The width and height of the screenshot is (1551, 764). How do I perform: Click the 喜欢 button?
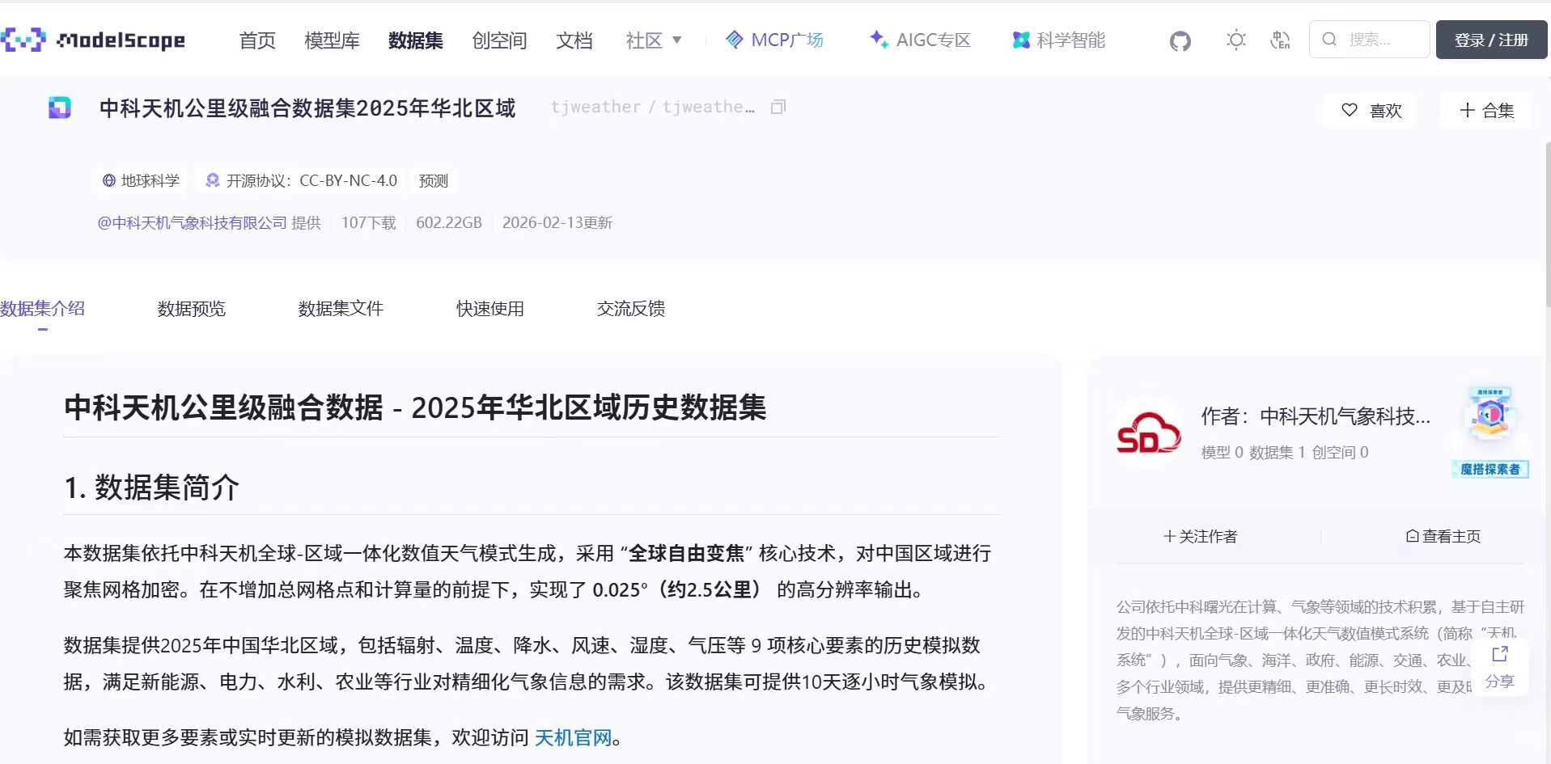(1371, 110)
